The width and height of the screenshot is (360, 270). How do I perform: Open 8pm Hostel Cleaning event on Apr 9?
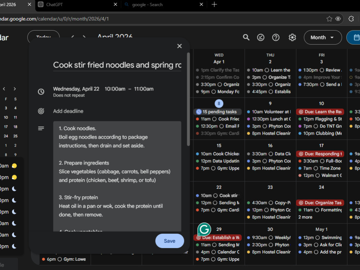[269, 134]
